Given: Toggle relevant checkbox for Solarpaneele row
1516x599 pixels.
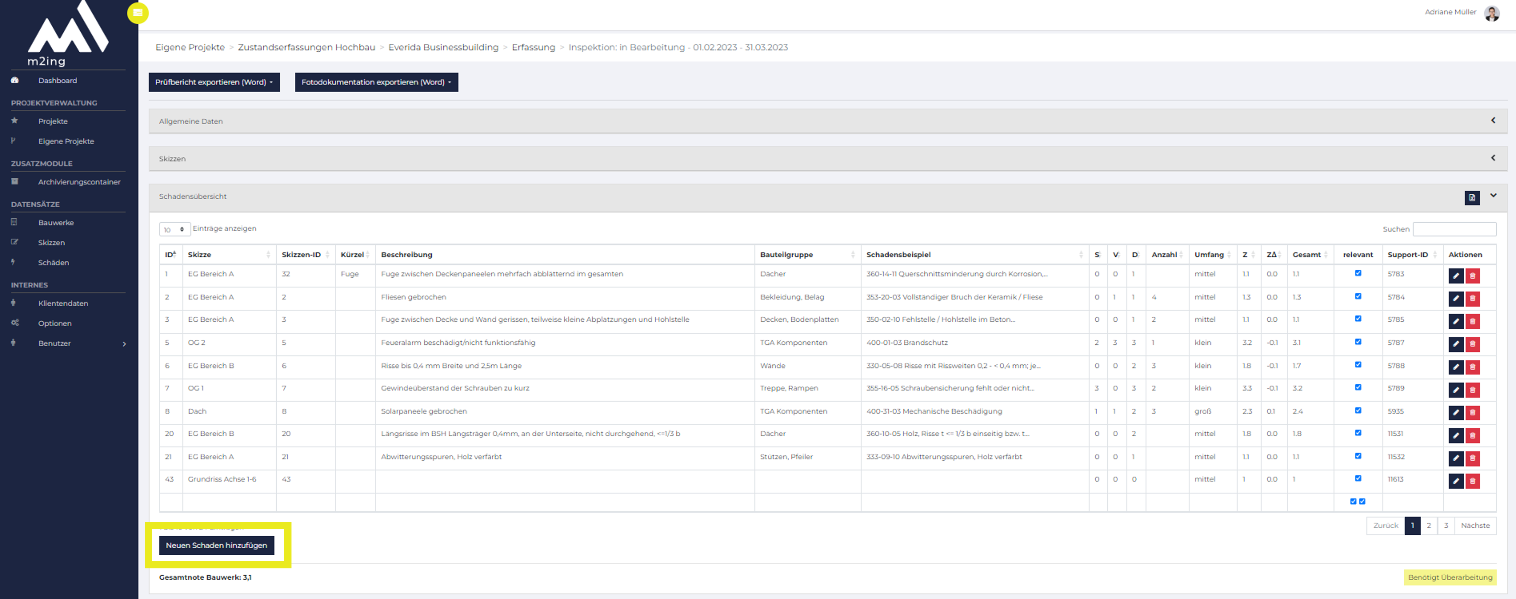Looking at the screenshot, I should click(1358, 410).
